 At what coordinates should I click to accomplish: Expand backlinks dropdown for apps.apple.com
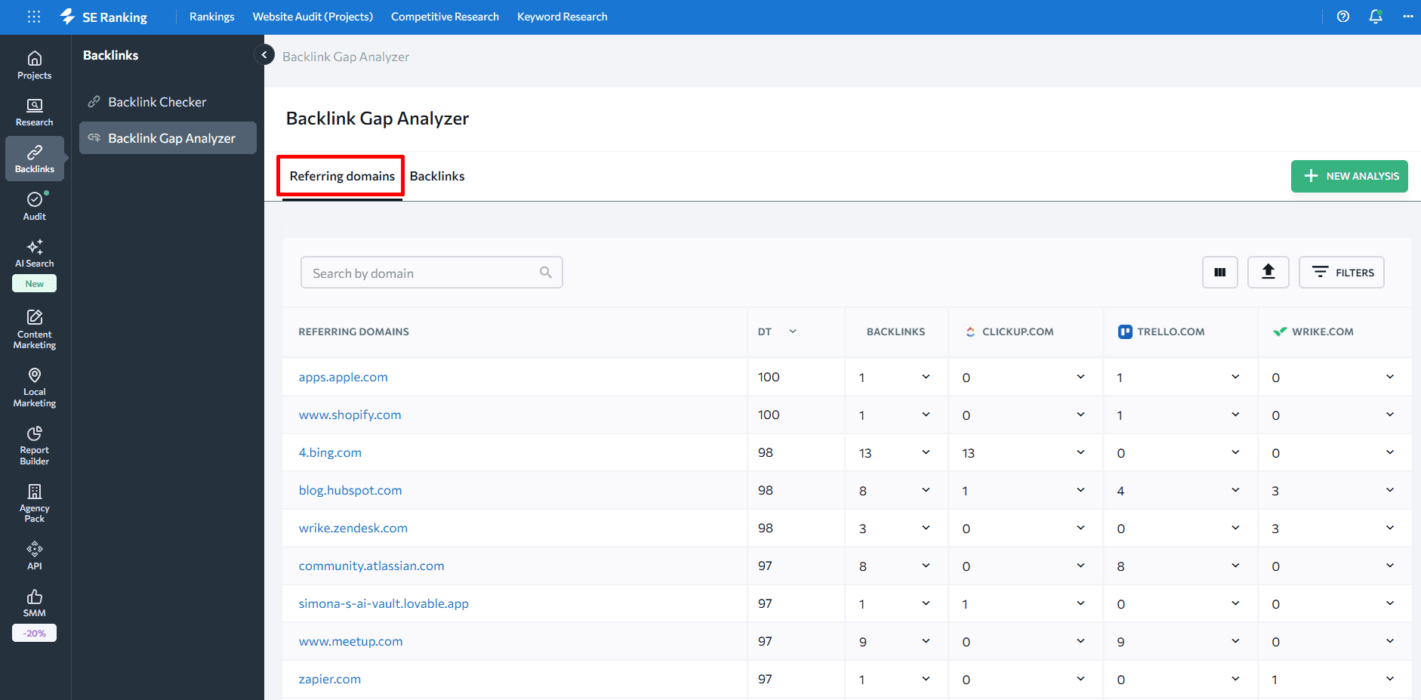pos(926,377)
